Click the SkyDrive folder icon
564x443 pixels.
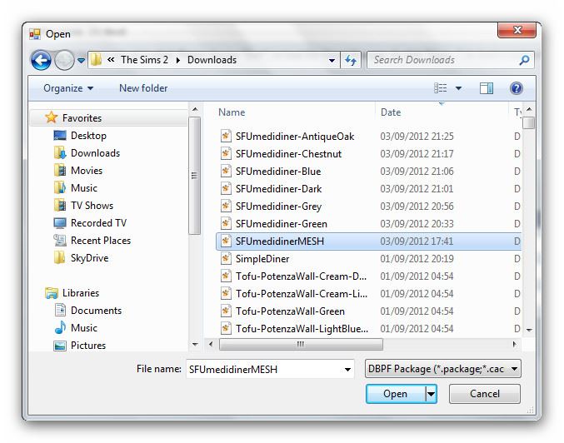[60, 257]
